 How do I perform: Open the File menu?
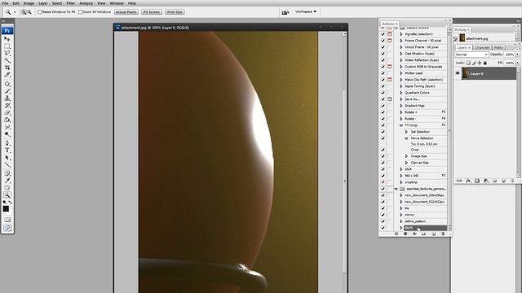pyautogui.click(x=6, y=3)
